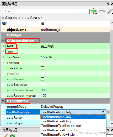
Task: Toggle the checkable checkbox
Action: (x=42, y=68)
